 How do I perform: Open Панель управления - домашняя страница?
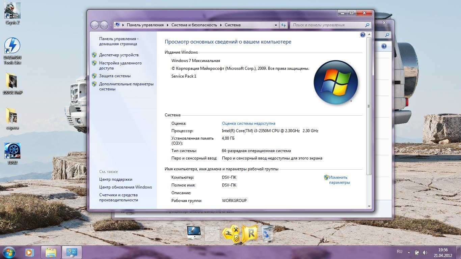pyautogui.click(x=119, y=41)
